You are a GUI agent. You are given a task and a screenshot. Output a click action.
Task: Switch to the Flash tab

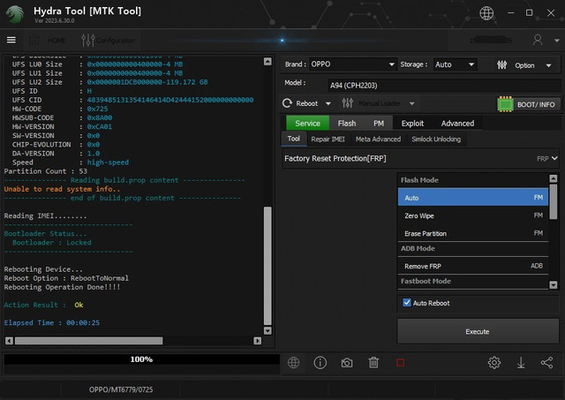(347, 124)
